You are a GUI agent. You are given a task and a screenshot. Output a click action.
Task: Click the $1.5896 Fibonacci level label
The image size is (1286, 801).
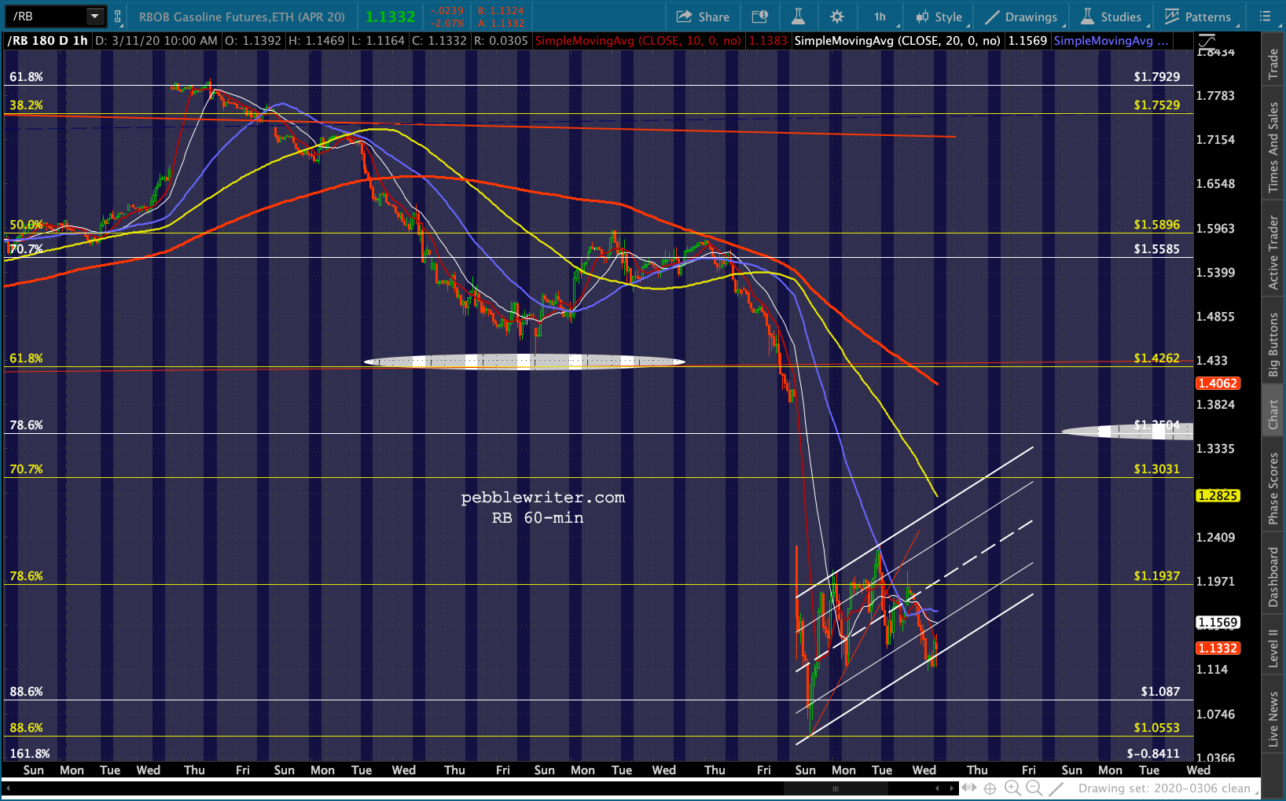tap(1156, 224)
